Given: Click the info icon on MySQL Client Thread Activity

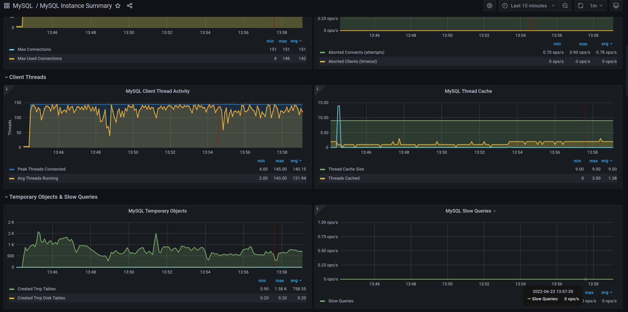Looking at the screenshot, I should (6, 88).
